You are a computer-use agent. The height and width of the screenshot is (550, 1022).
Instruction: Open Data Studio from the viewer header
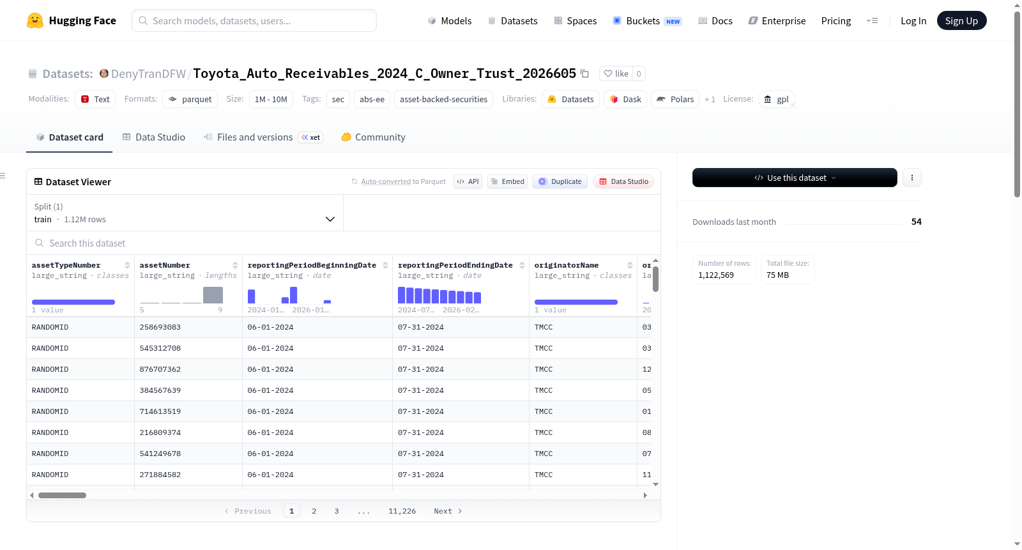[x=623, y=181]
